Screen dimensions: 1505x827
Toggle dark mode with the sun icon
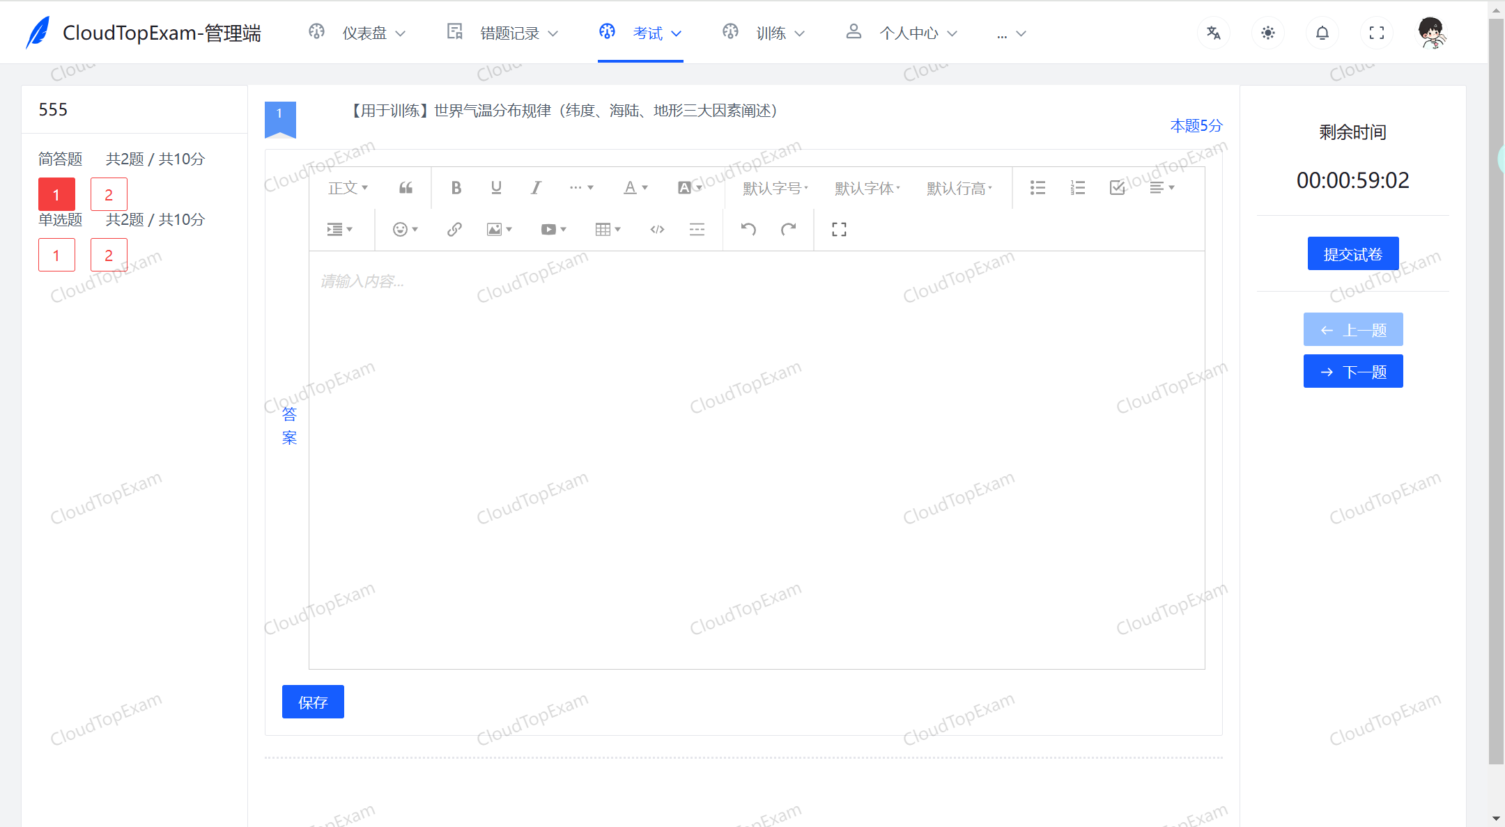point(1267,32)
